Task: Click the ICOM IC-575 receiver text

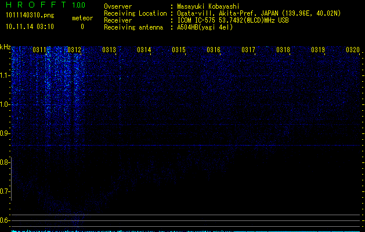Action: 233,20
